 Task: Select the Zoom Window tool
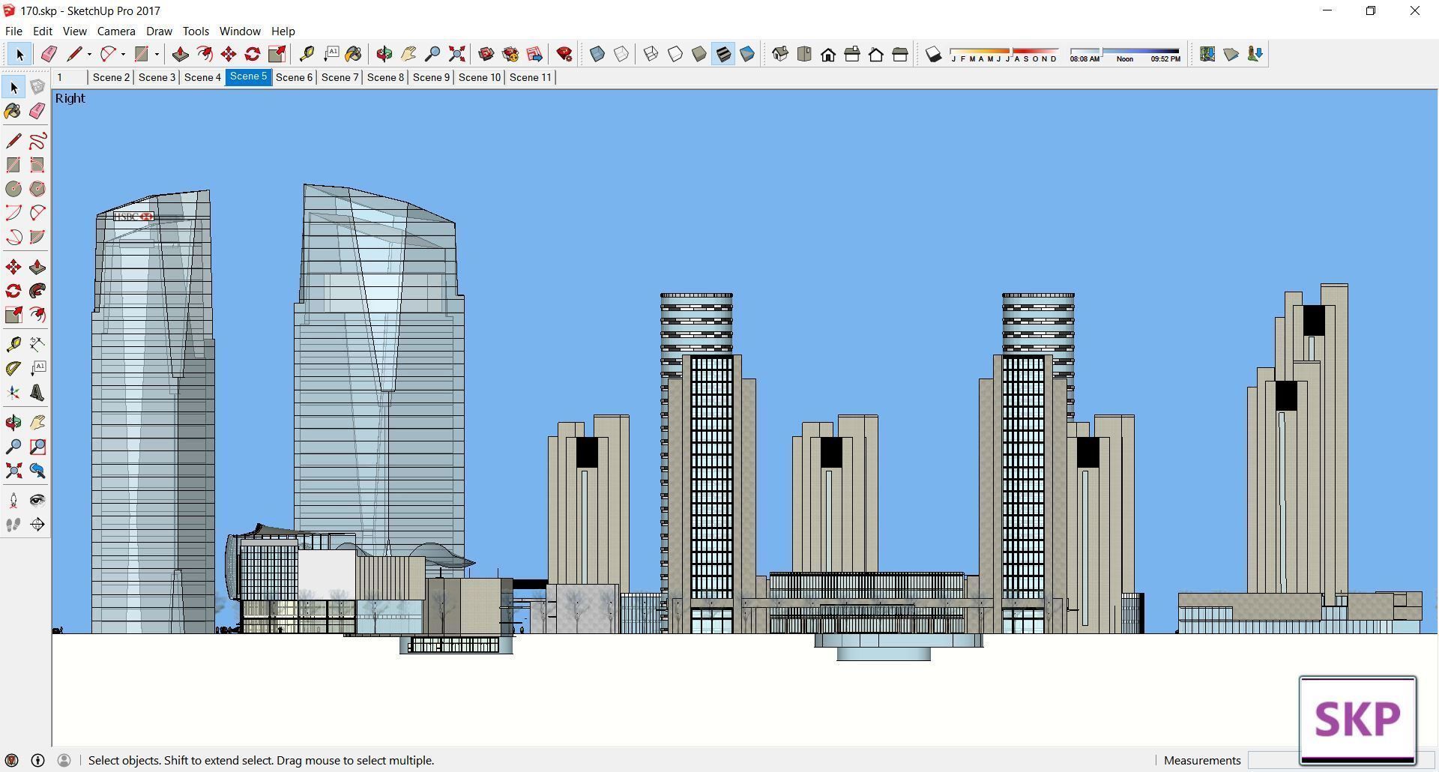37,447
